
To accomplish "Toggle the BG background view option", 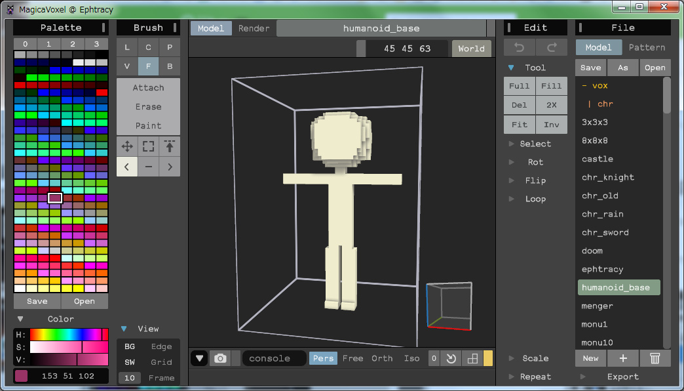I will click(x=130, y=346).
